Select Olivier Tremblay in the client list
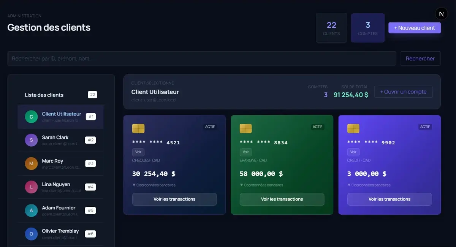This screenshot has width=456, height=247. pos(61,234)
